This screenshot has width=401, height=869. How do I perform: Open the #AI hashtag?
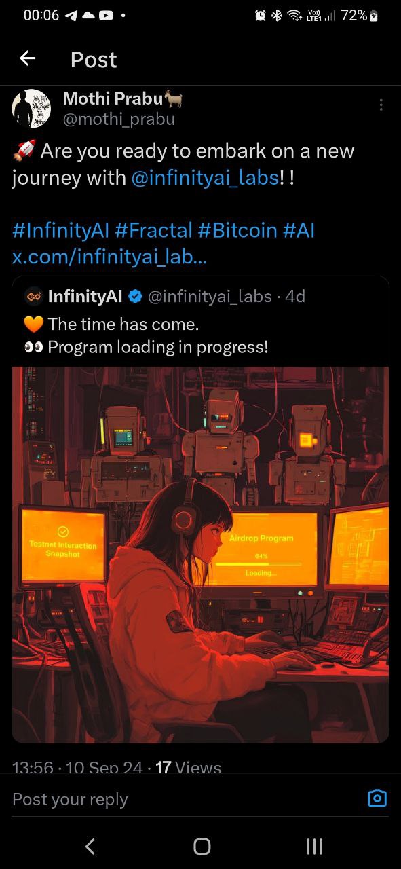299,231
